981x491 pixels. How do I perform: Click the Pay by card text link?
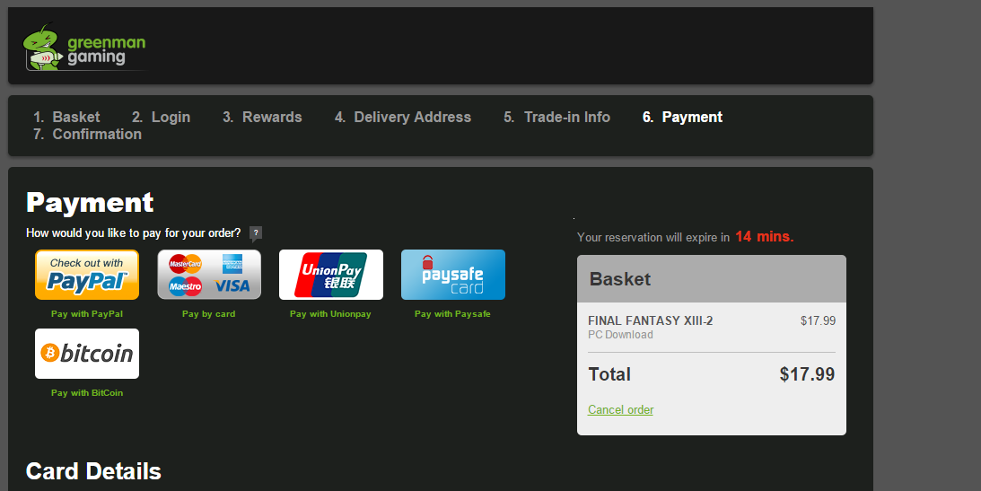[x=209, y=314]
